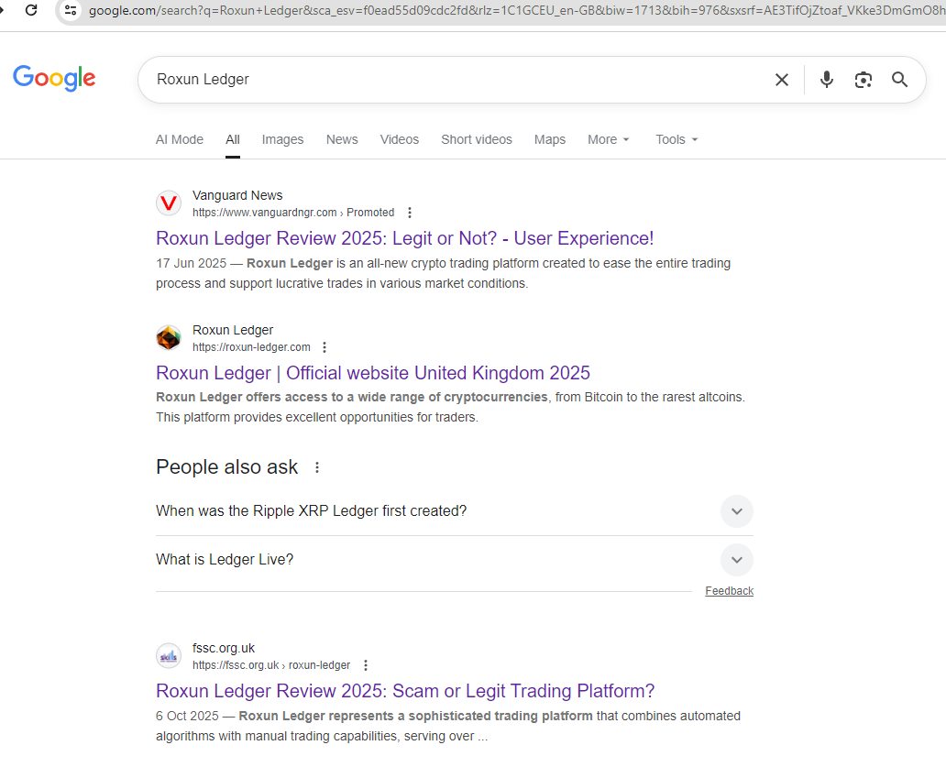Start voice search with the microphone icon
946x767 pixels.
click(827, 80)
